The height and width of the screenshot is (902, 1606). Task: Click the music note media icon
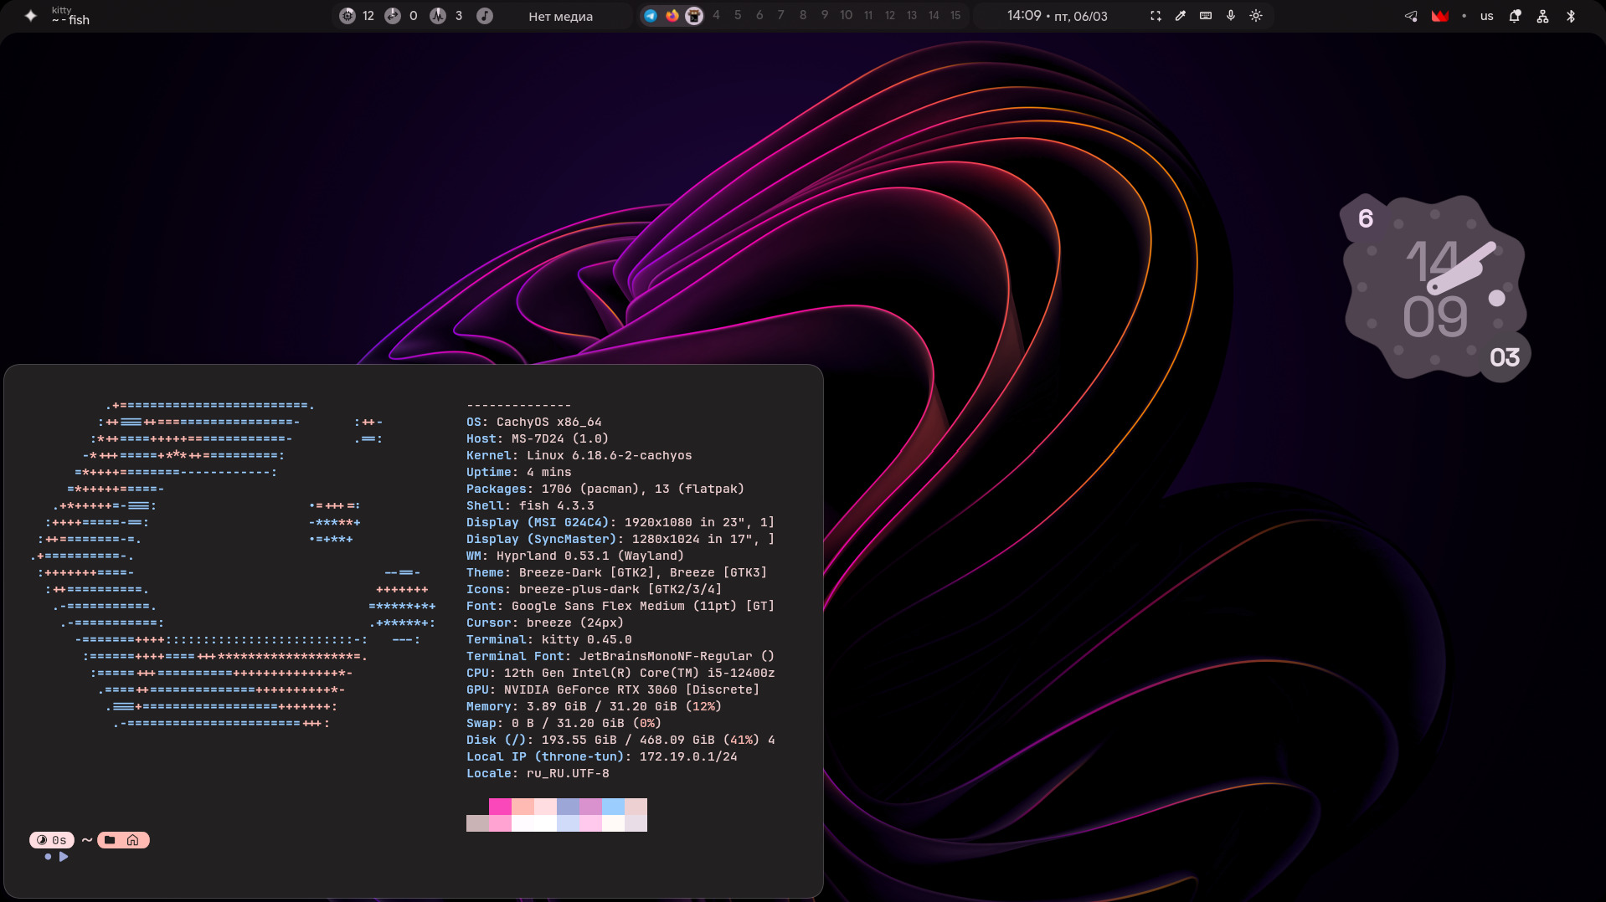pyautogui.click(x=485, y=16)
